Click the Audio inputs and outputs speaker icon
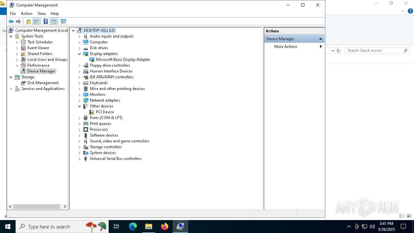 [x=86, y=36]
